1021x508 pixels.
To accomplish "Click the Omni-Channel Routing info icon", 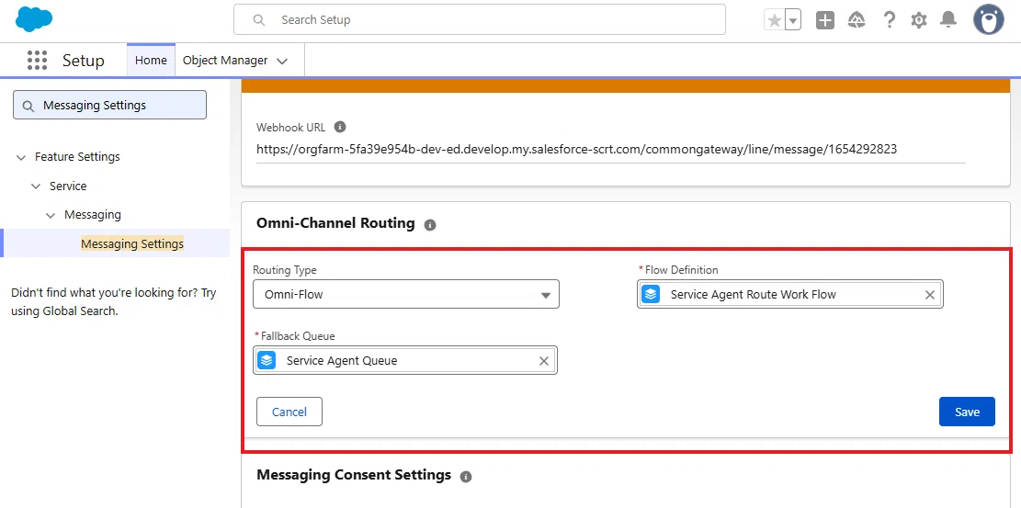I will (430, 225).
